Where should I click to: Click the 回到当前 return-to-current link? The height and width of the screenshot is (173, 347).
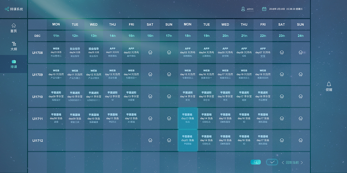pyautogui.click(x=292, y=163)
